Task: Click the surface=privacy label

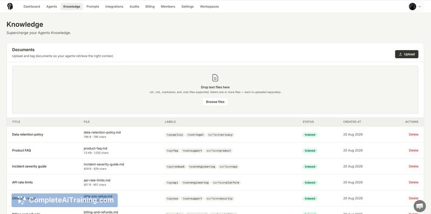Action: click(x=220, y=135)
